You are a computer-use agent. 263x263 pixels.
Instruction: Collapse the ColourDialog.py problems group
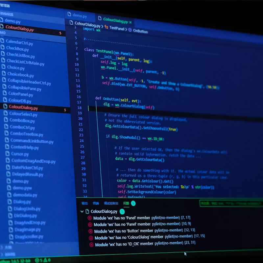coord(82,211)
